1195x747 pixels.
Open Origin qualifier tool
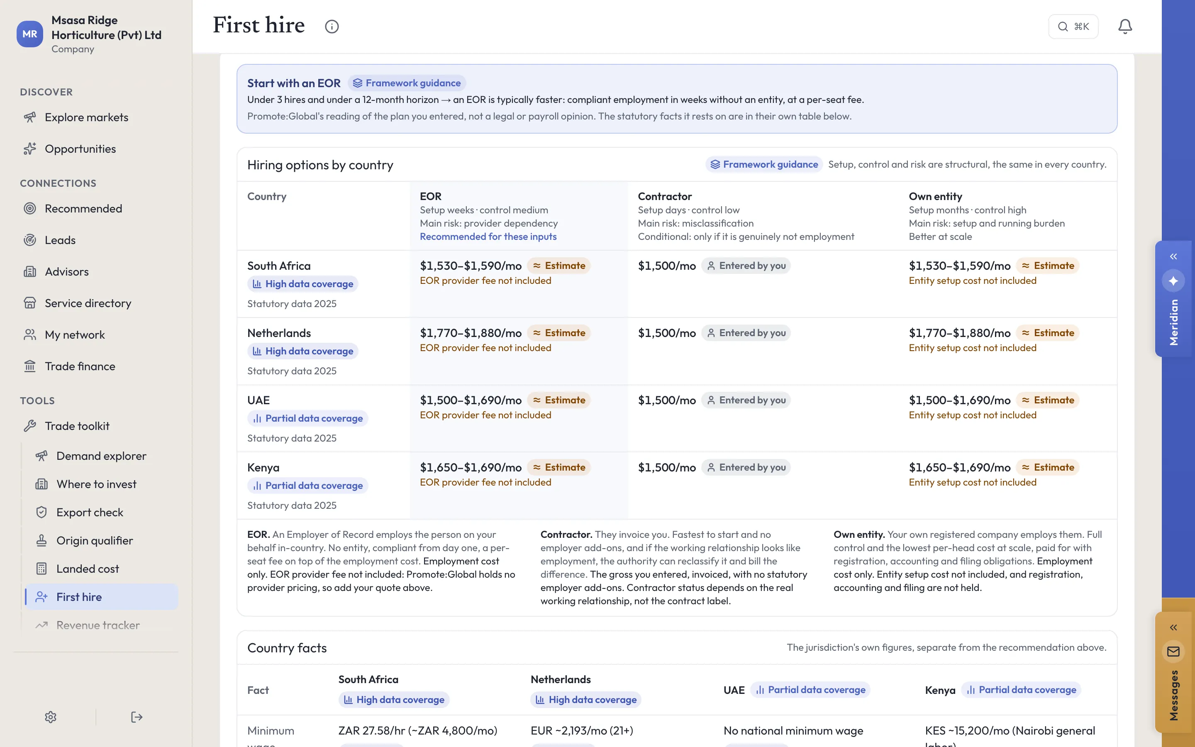click(102, 540)
